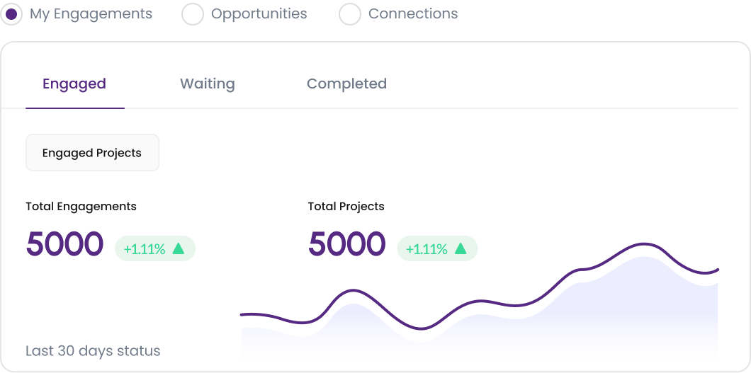Click the Connections label text

413,14
